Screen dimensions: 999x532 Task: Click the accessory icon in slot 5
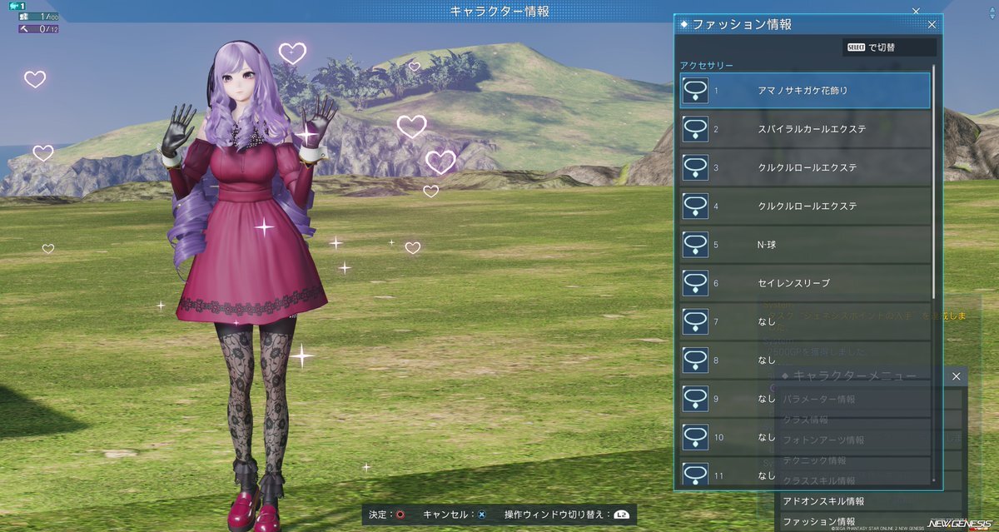click(x=695, y=245)
